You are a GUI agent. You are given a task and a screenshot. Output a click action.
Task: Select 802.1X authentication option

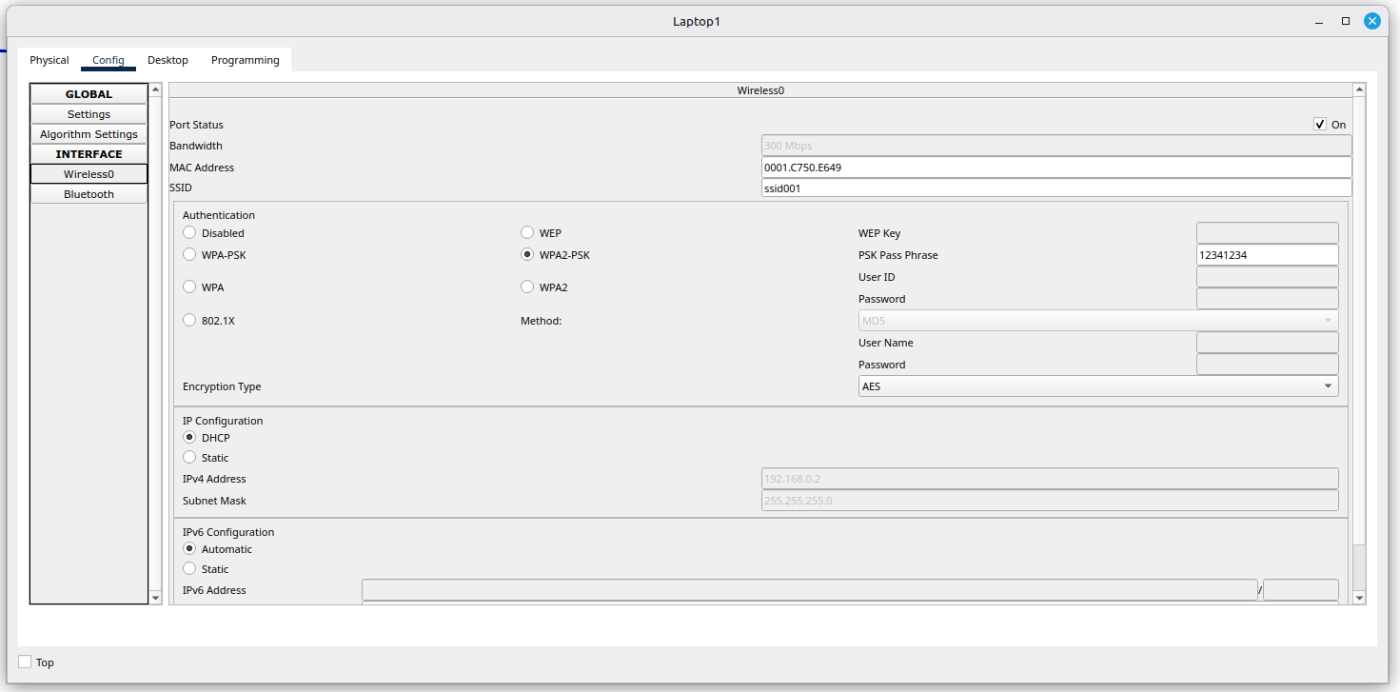coord(189,321)
